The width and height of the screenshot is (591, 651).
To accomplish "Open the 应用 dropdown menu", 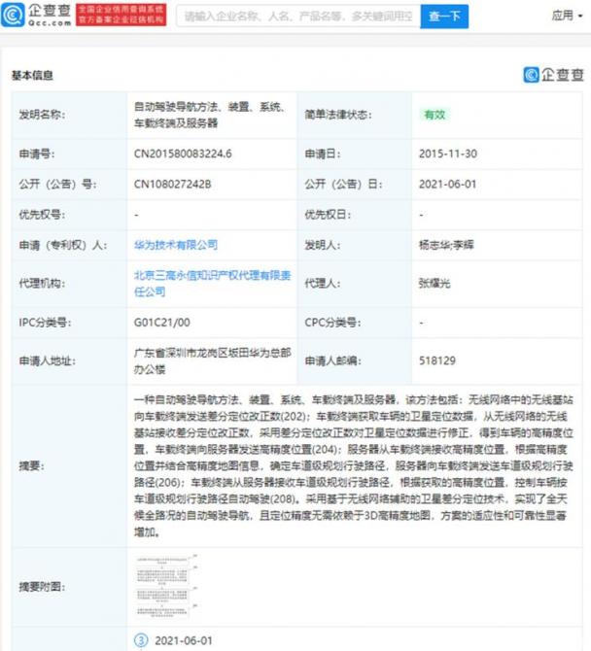I will coord(567,16).
